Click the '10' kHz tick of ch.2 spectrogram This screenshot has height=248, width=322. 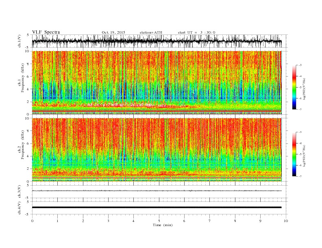click(28, 118)
